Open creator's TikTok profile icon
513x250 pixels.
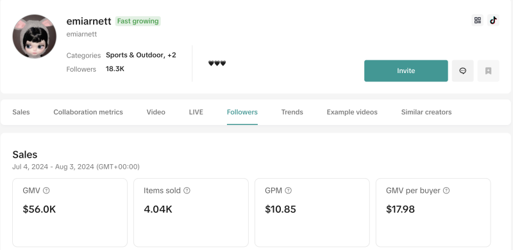493,21
